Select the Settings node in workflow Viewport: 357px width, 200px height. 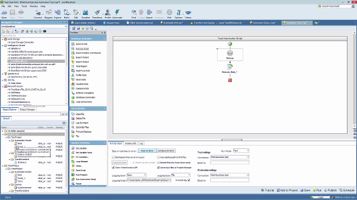pyautogui.click(x=230, y=54)
